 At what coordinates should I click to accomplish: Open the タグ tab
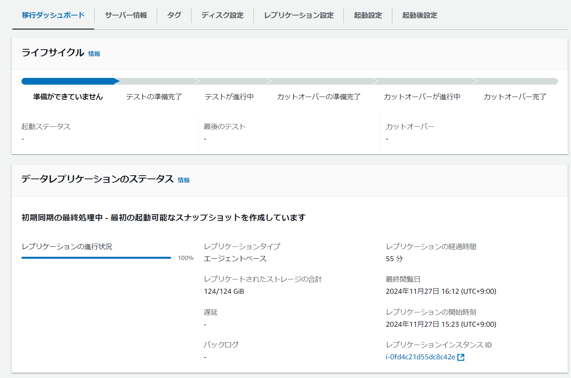(174, 15)
